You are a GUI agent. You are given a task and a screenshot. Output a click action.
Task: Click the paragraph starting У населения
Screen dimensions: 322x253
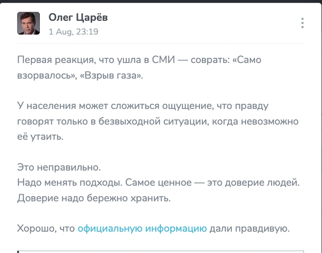pos(158,121)
